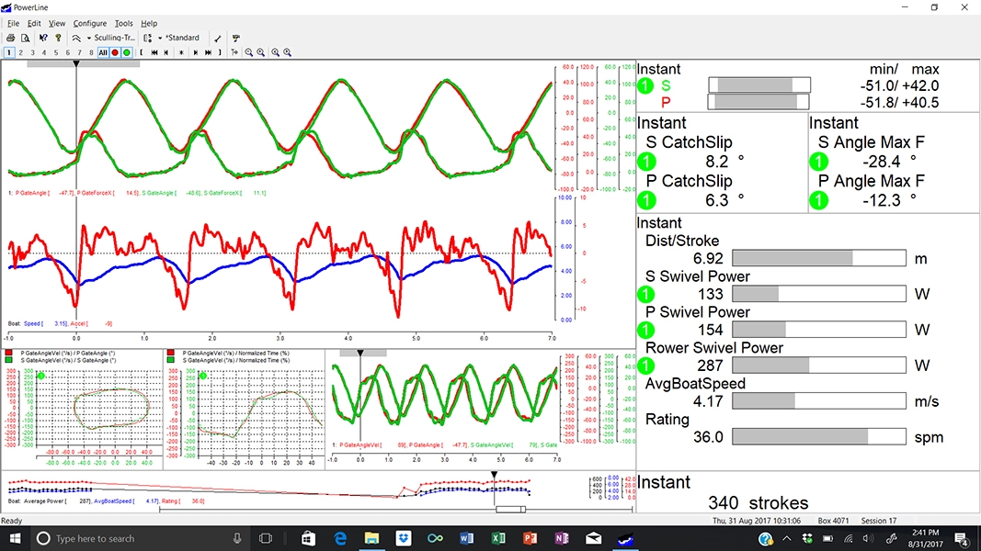Open the Help menu
Screen dimensions: 981x551
[149, 23]
